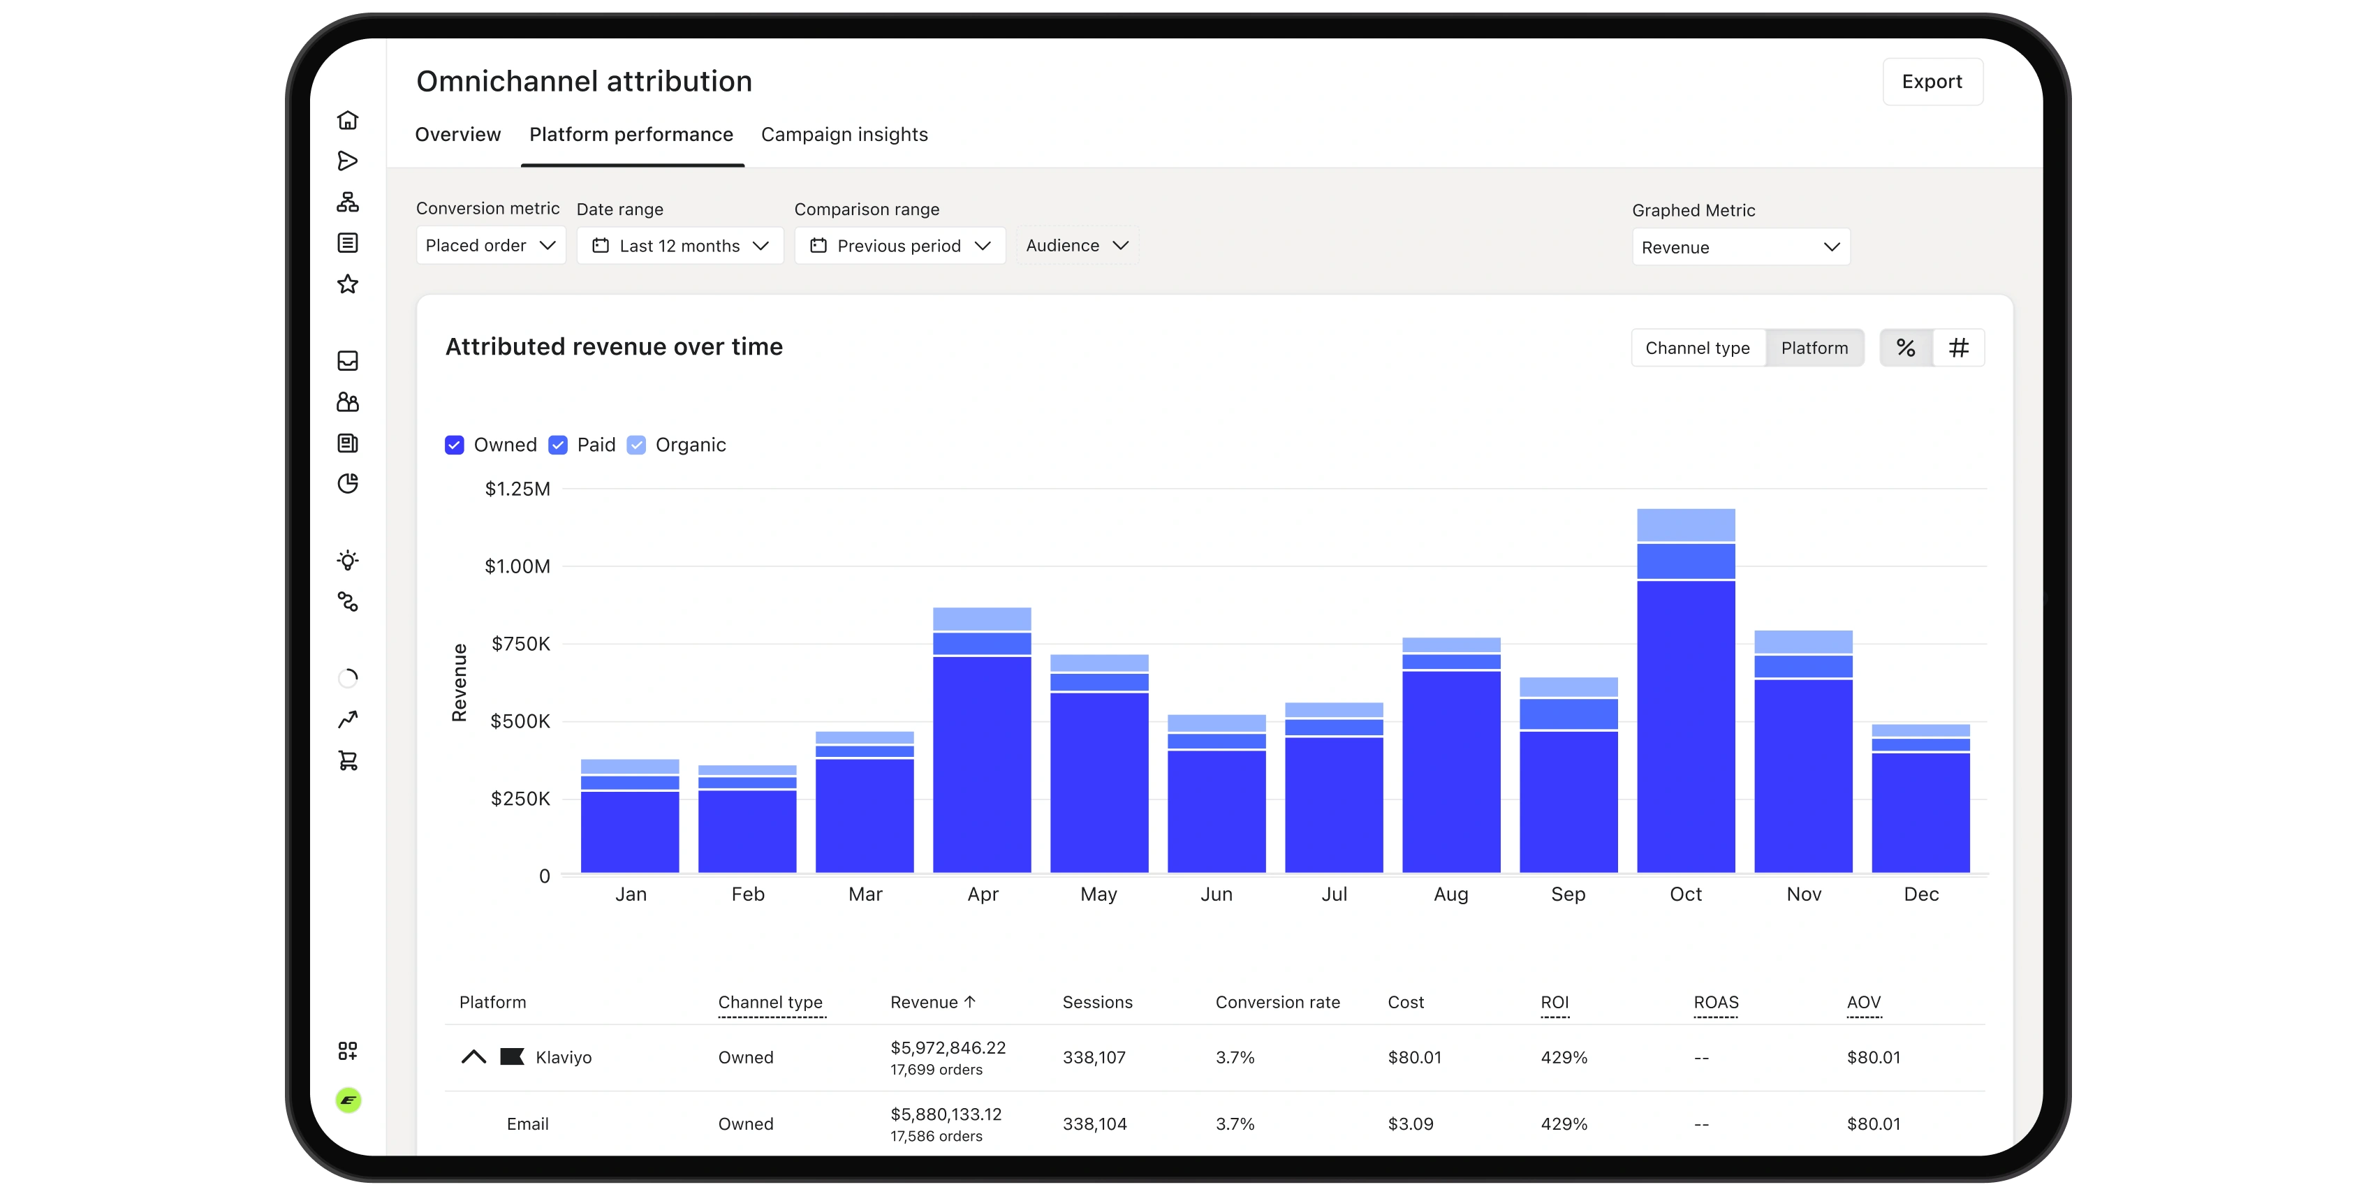Click the December bar in the chart
2359x1194 pixels.
(x=1920, y=798)
